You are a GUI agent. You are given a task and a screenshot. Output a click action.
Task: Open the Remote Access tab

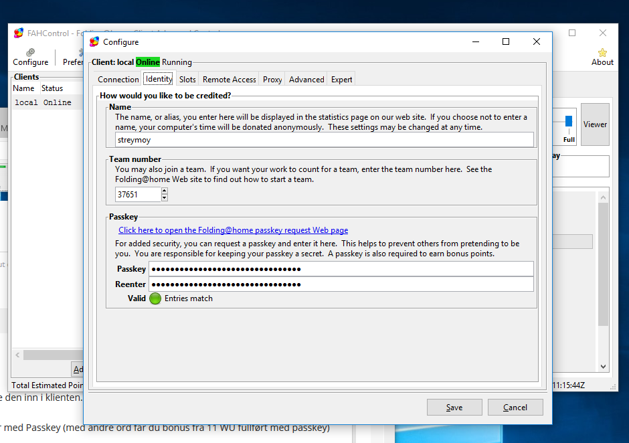(229, 80)
